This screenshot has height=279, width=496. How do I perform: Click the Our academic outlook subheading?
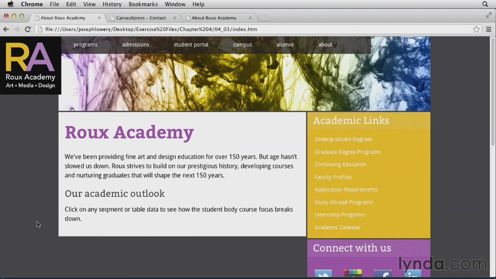[x=115, y=194]
